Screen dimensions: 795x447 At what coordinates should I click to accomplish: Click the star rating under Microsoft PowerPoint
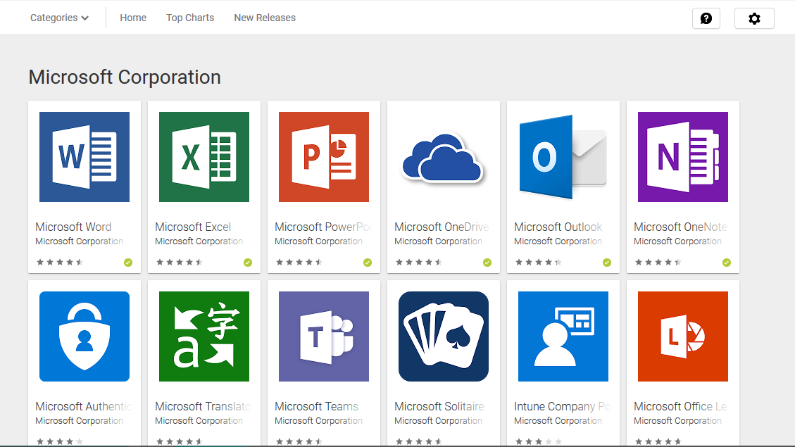pos(299,262)
